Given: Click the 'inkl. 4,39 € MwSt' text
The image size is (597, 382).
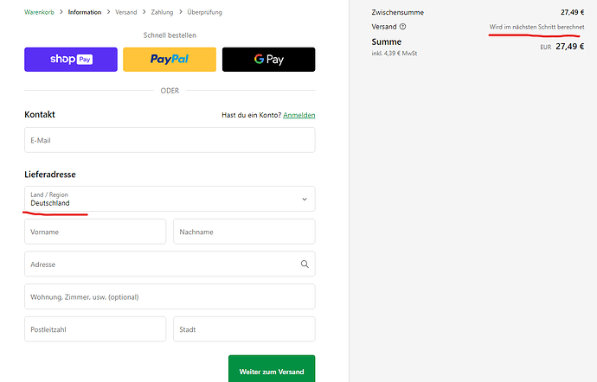Looking at the screenshot, I should click(x=395, y=54).
